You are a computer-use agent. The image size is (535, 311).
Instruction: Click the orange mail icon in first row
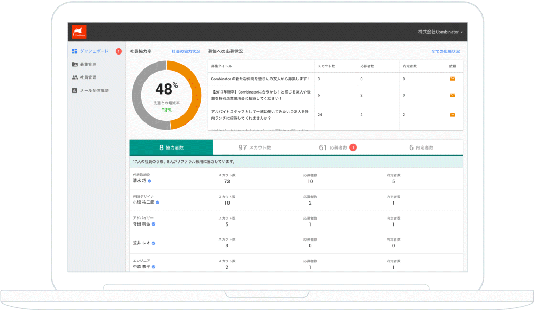click(x=452, y=79)
